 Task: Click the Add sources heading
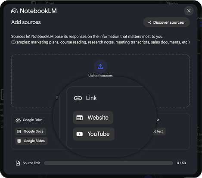[26, 22]
